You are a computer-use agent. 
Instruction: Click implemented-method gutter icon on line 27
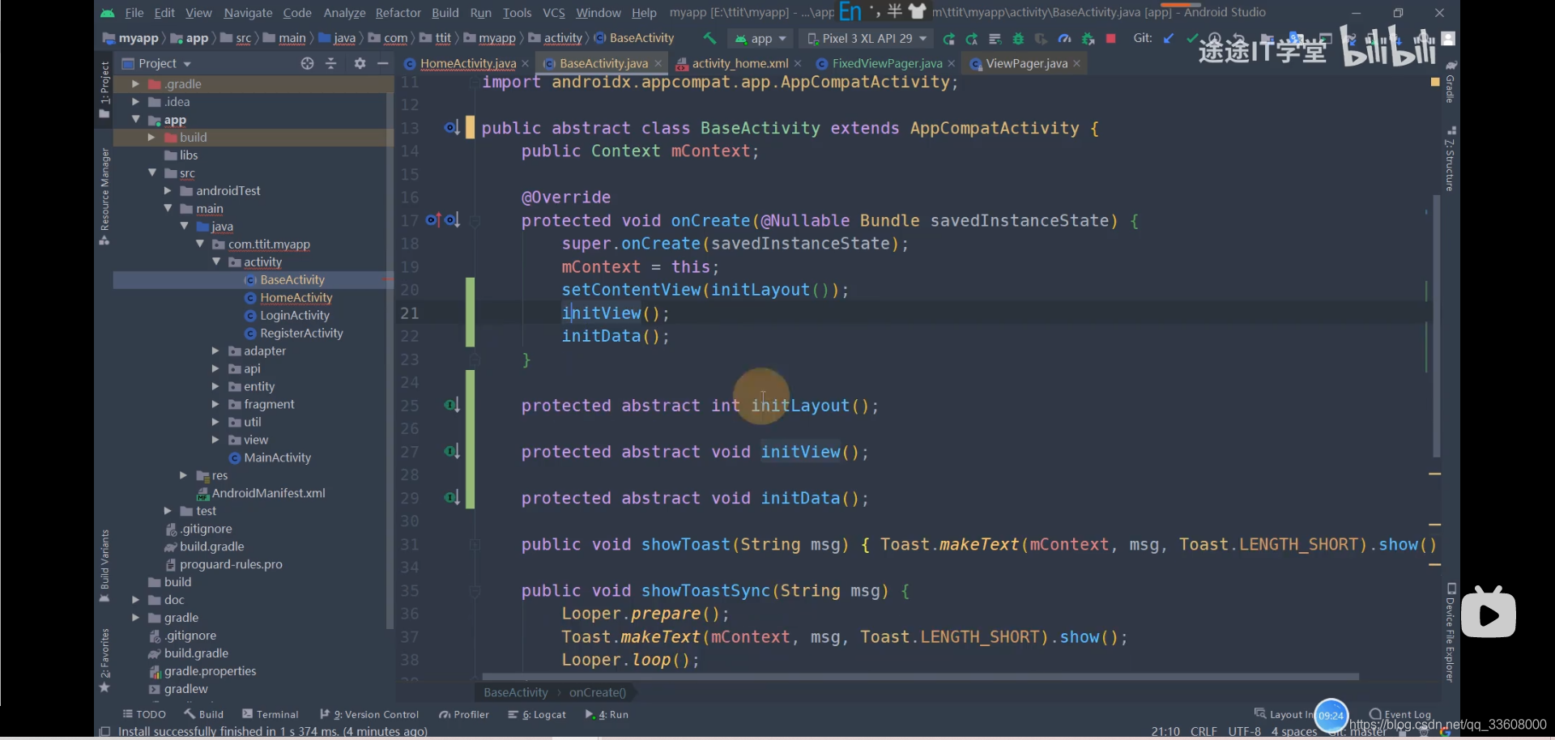[451, 451]
